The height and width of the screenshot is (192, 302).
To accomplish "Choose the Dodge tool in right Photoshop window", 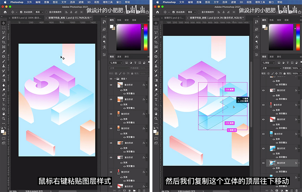I will tap(156, 90).
